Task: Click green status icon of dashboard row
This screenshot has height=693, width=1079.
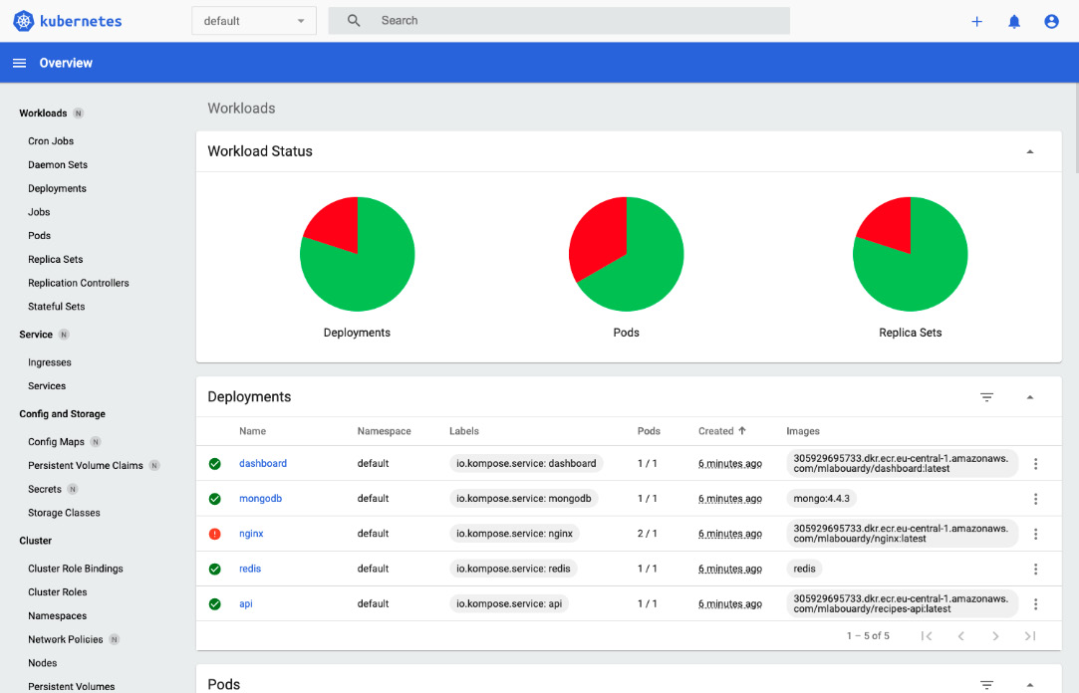Action: coord(214,464)
